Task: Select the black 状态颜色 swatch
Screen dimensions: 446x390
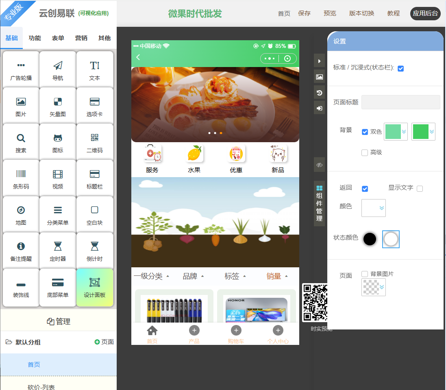Action: point(370,239)
